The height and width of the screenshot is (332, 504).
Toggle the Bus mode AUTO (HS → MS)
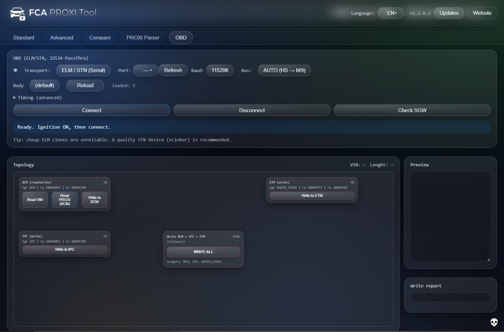click(284, 70)
